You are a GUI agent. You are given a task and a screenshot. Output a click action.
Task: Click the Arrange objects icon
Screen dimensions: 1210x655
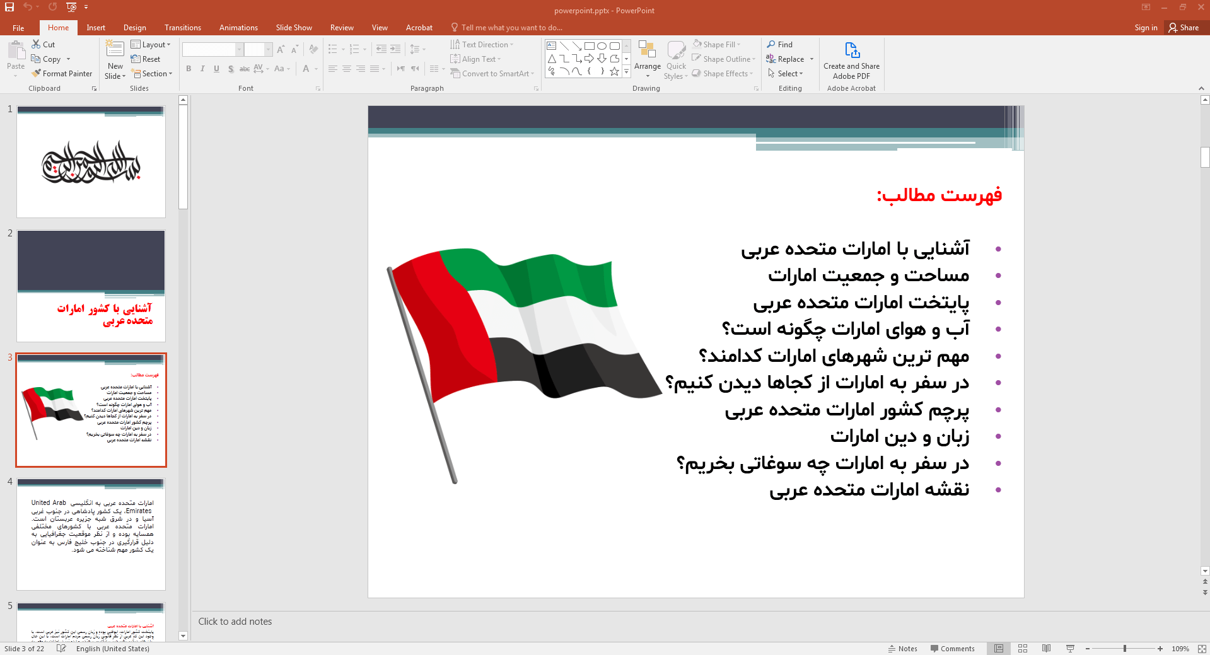click(647, 50)
